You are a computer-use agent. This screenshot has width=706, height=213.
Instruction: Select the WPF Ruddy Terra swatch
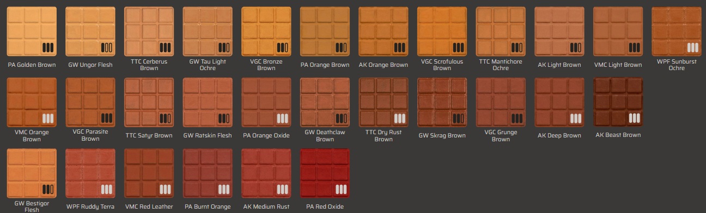pyautogui.click(x=90, y=173)
